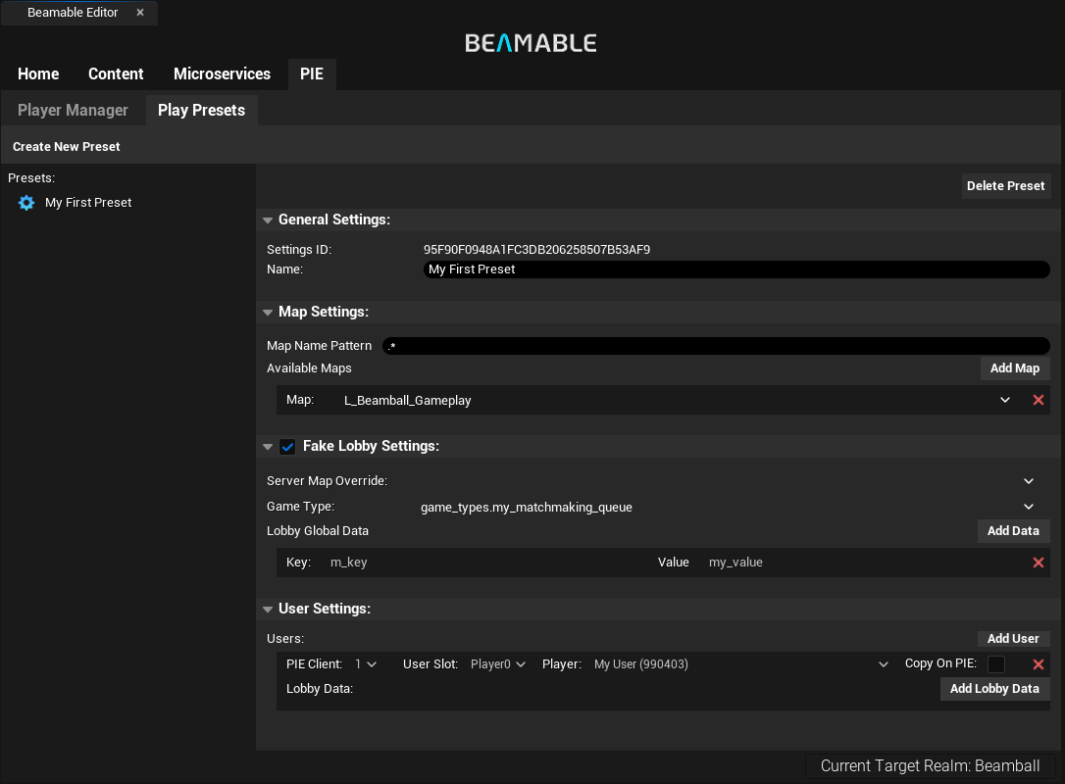
Task: Select the PIE tab
Action: click(x=312, y=73)
